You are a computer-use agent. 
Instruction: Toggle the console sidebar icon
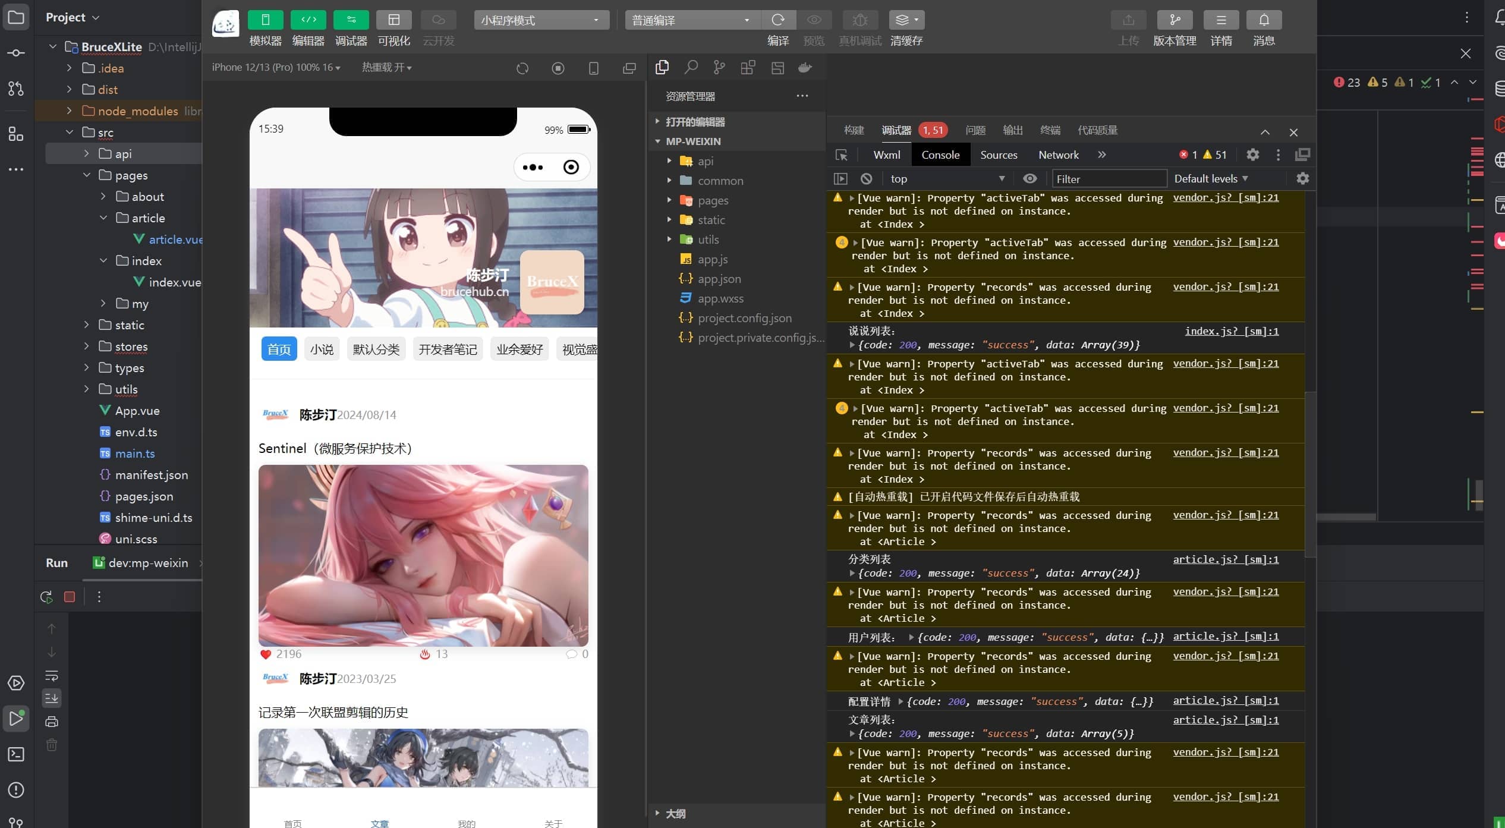coord(840,179)
